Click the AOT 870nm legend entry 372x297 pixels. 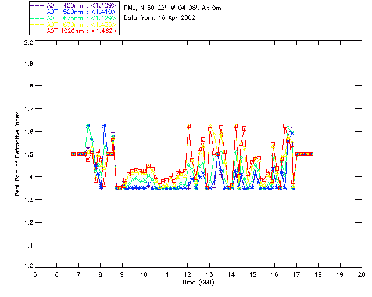[74, 24]
